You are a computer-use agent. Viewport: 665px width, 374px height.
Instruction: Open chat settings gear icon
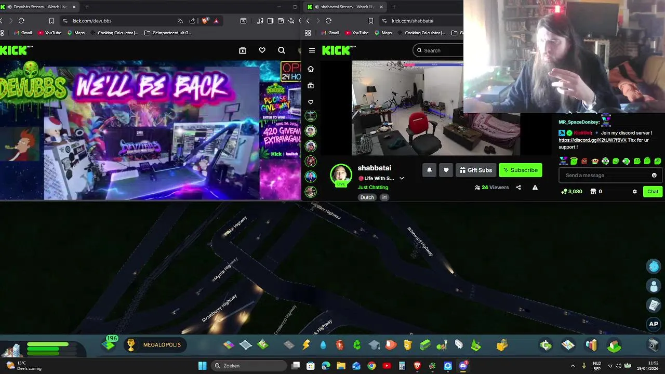coord(634,192)
